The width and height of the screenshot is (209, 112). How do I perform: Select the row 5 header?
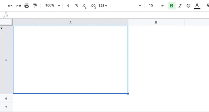tap(6, 60)
